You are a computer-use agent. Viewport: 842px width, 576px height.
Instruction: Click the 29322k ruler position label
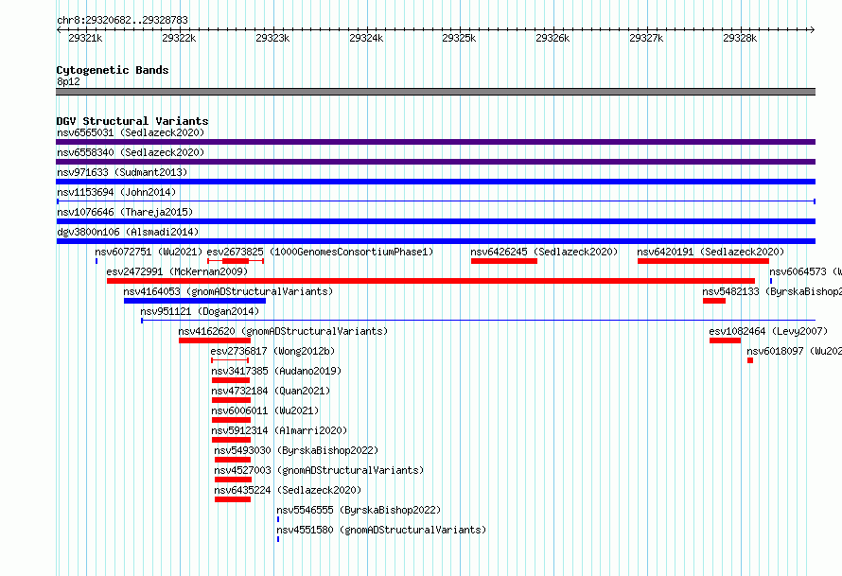pyautogui.click(x=179, y=38)
